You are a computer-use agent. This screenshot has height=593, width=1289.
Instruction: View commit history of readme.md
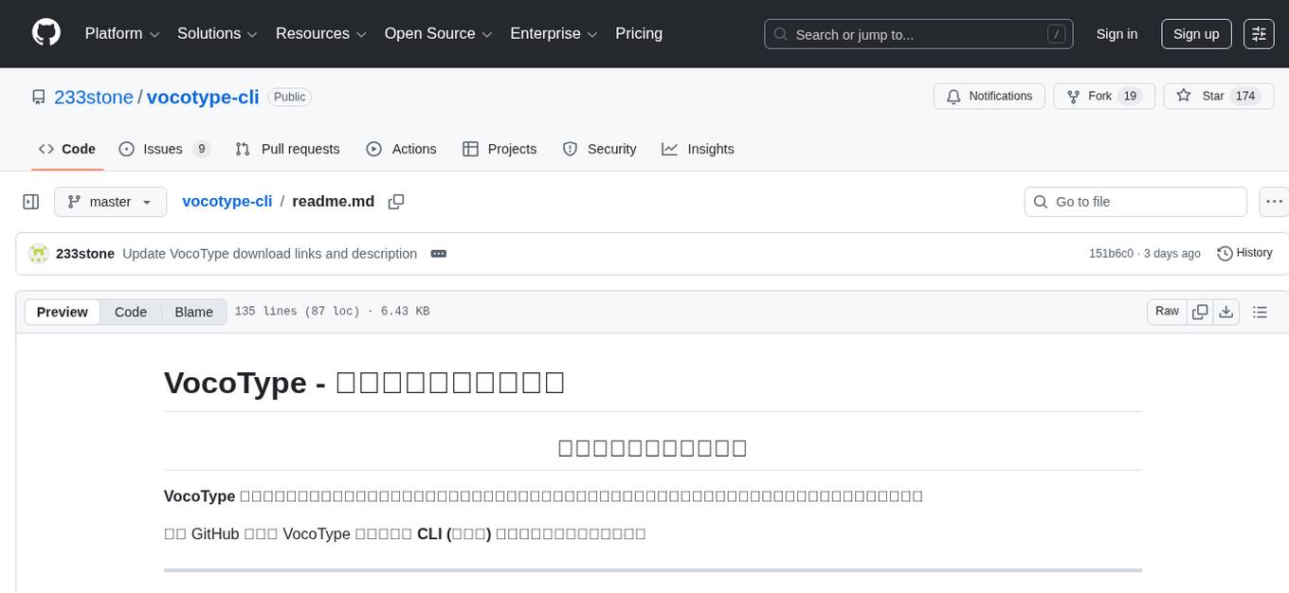(x=1244, y=253)
